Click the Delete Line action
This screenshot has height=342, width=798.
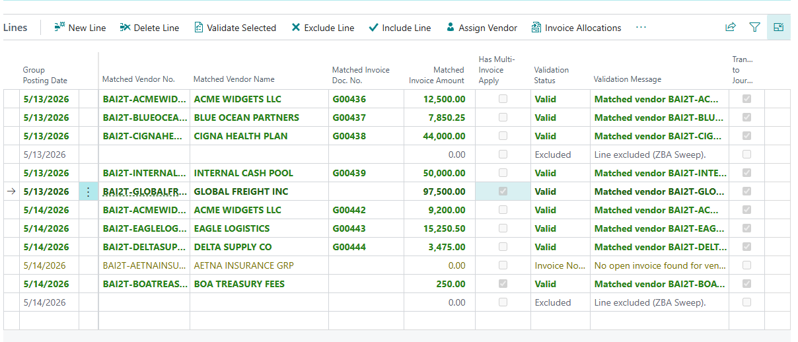coord(150,28)
